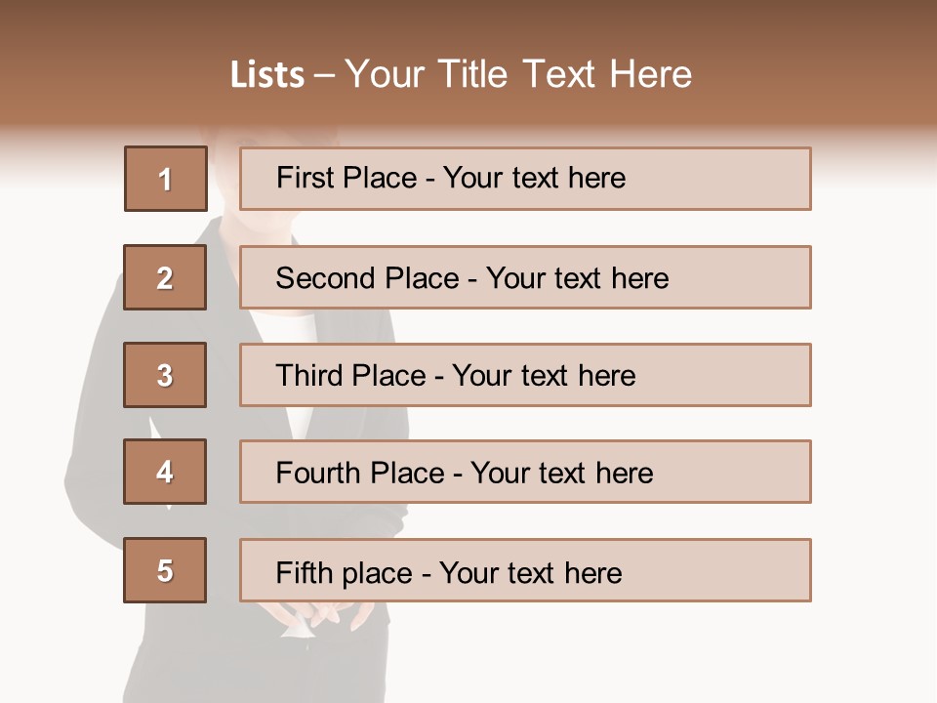Select the number 1 box
This screenshot has height=703, width=937.
[x=165, y=179]
